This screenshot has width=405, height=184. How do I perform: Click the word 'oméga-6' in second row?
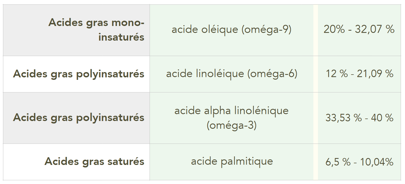(x=273, y=74)
